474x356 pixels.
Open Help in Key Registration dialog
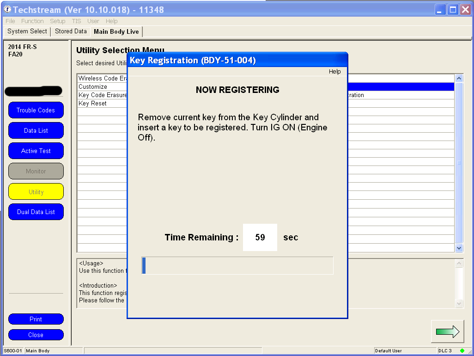(x=334, y=72)
